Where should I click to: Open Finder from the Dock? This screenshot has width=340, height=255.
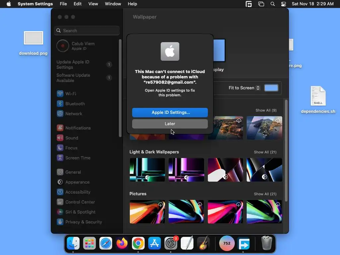(x=73, y=243)
